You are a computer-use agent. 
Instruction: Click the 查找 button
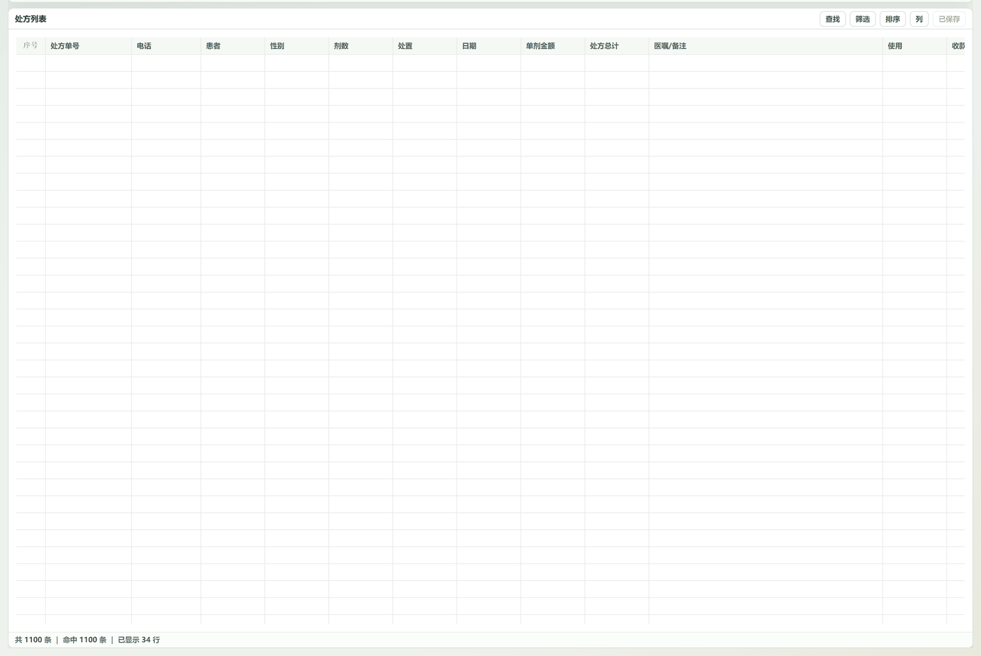[x=833, y=19]
